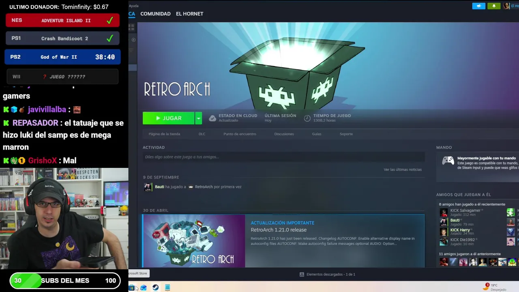Open Punto de encuentro
The height and width of the screenshot is (292, 519).
click(x=240, y=134)
